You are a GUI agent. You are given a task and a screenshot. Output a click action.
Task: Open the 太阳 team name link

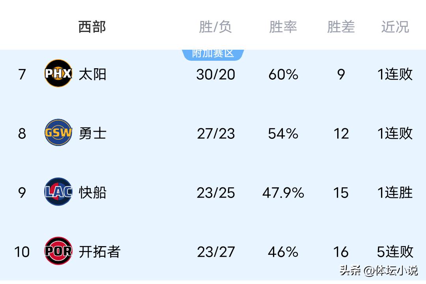(93, 74)
